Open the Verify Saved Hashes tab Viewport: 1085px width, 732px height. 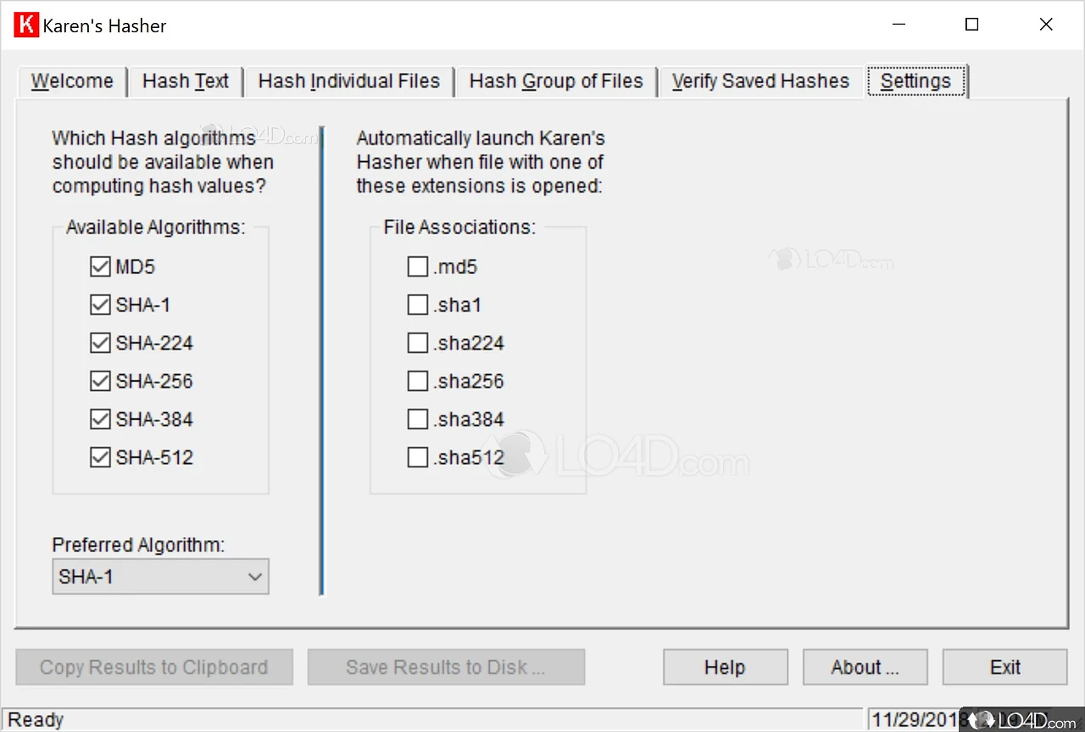pos(760,81)
